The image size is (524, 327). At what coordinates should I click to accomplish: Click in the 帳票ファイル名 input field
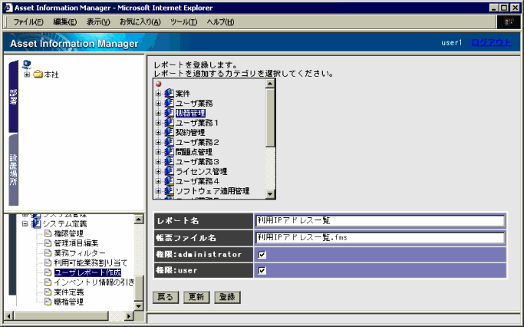tap(380, 238)
